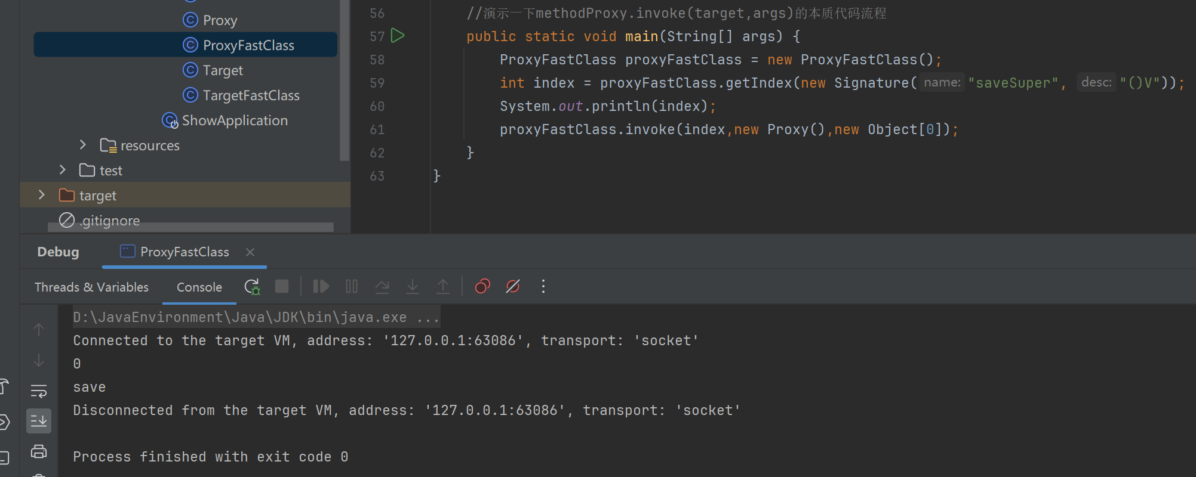1196x477 pixels.
Task: Click the 'save' console output line
Action: 90,387
